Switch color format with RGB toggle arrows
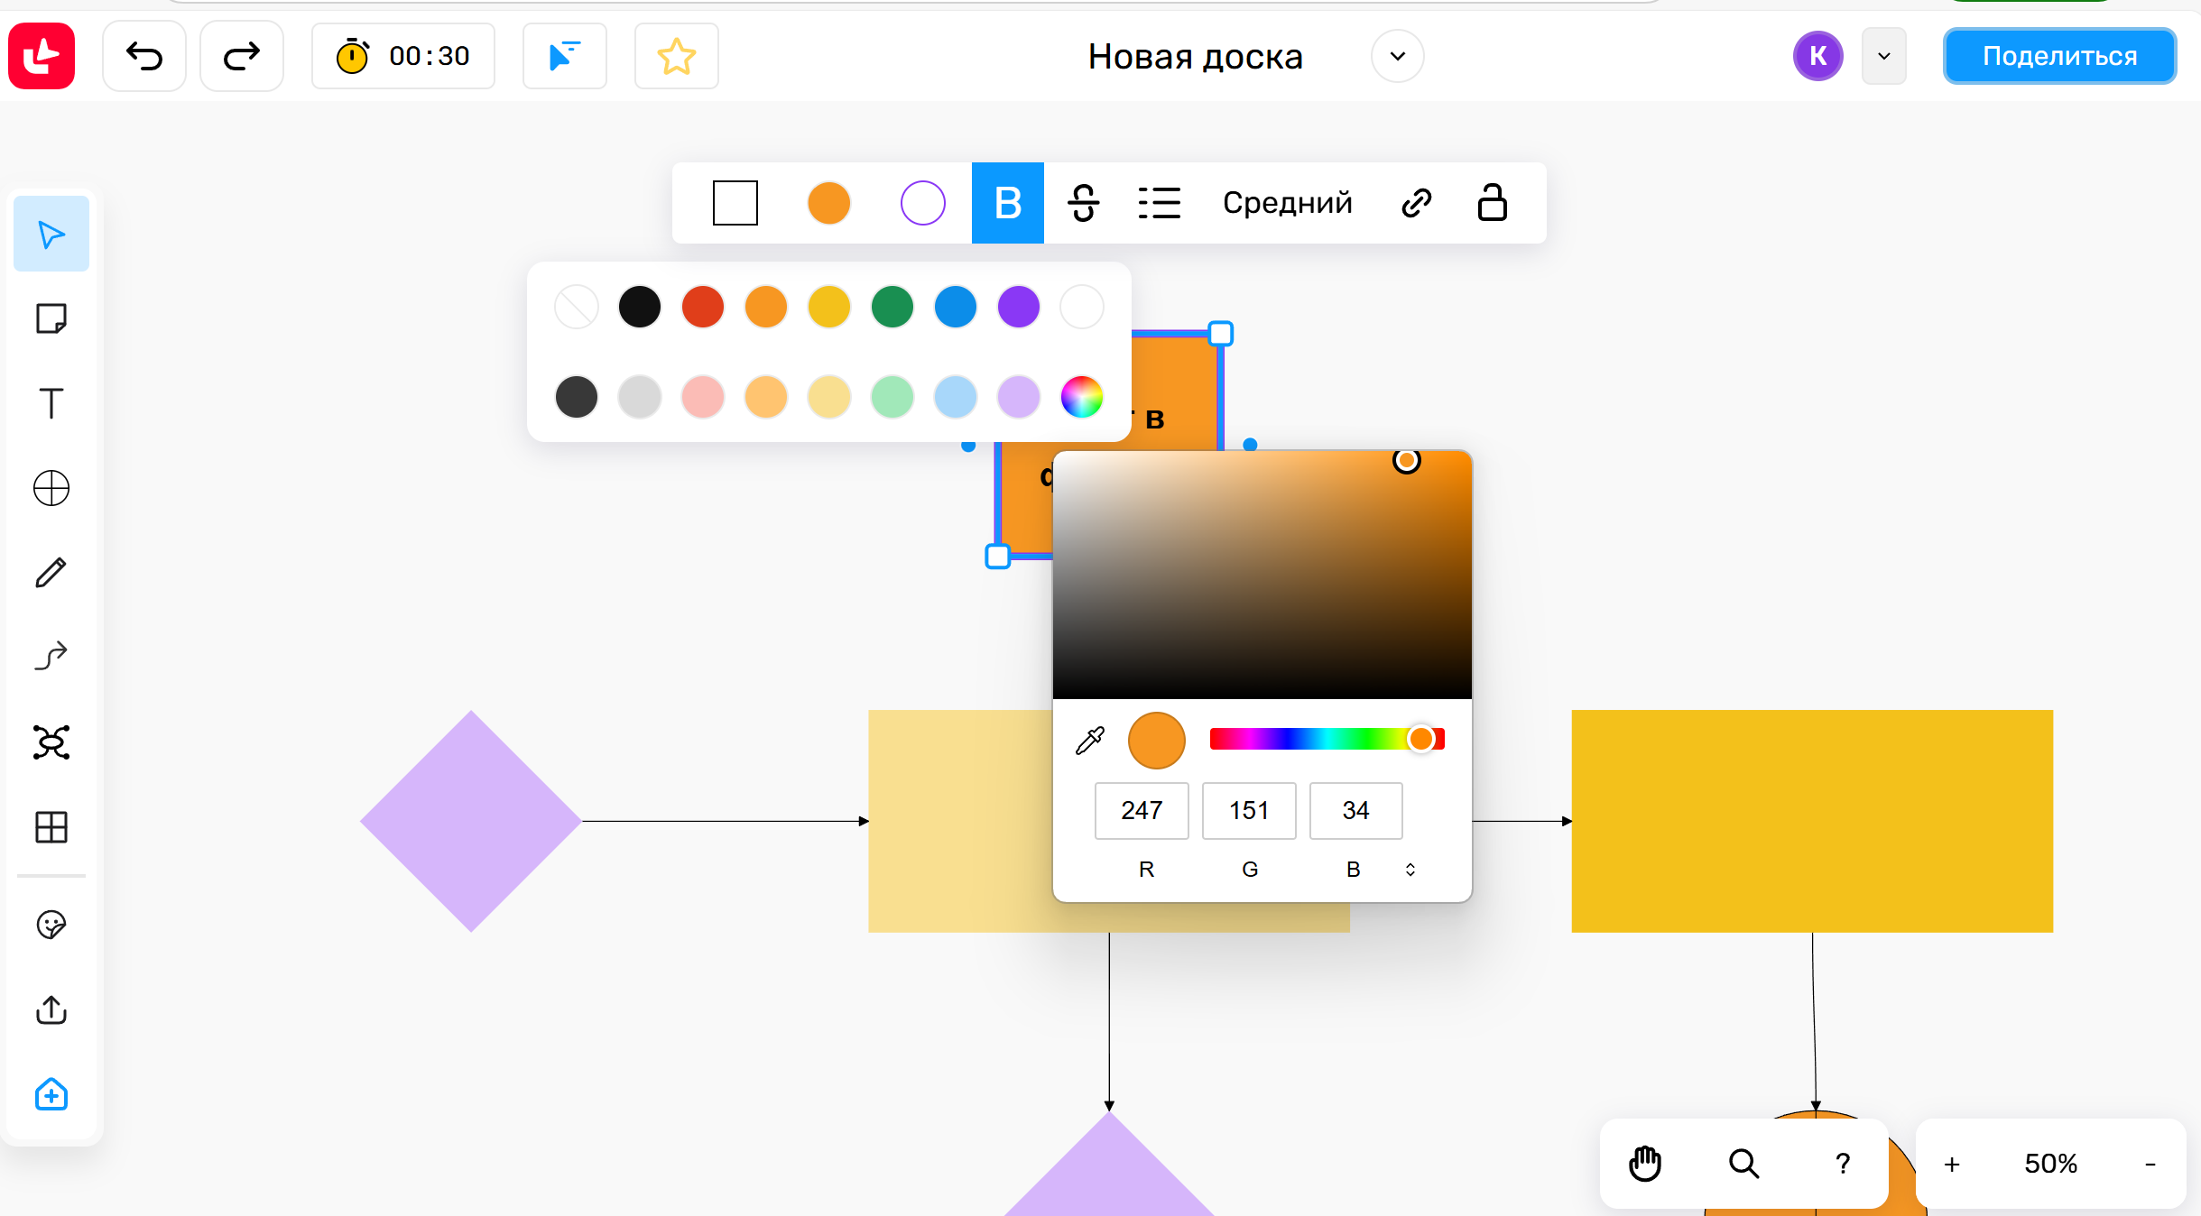The width and height of the screenshot is (2201, 1216). (x=1410, y=870)
